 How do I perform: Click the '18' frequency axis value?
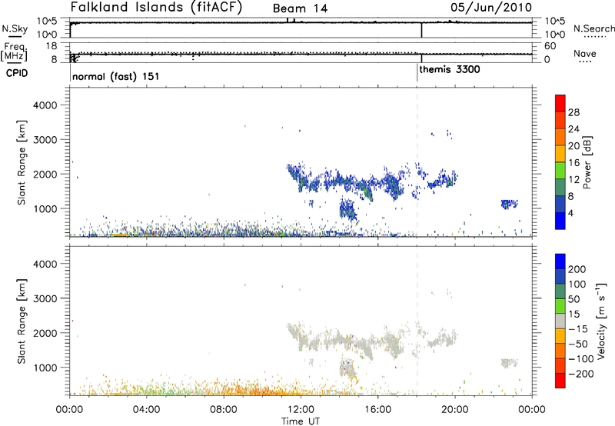coord(52,46)
